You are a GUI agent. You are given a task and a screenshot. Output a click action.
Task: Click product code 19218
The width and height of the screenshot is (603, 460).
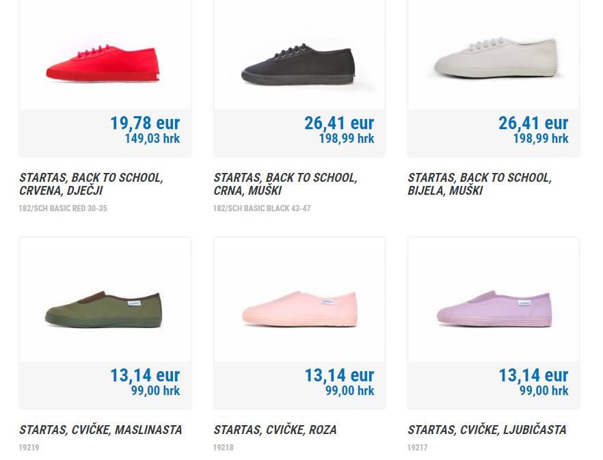pyautogui.click(x=223, y=448)
